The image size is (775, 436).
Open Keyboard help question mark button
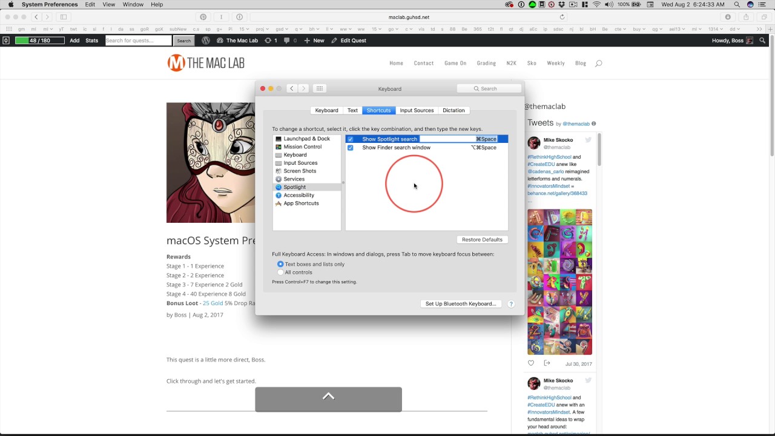[x=511, y=304]
